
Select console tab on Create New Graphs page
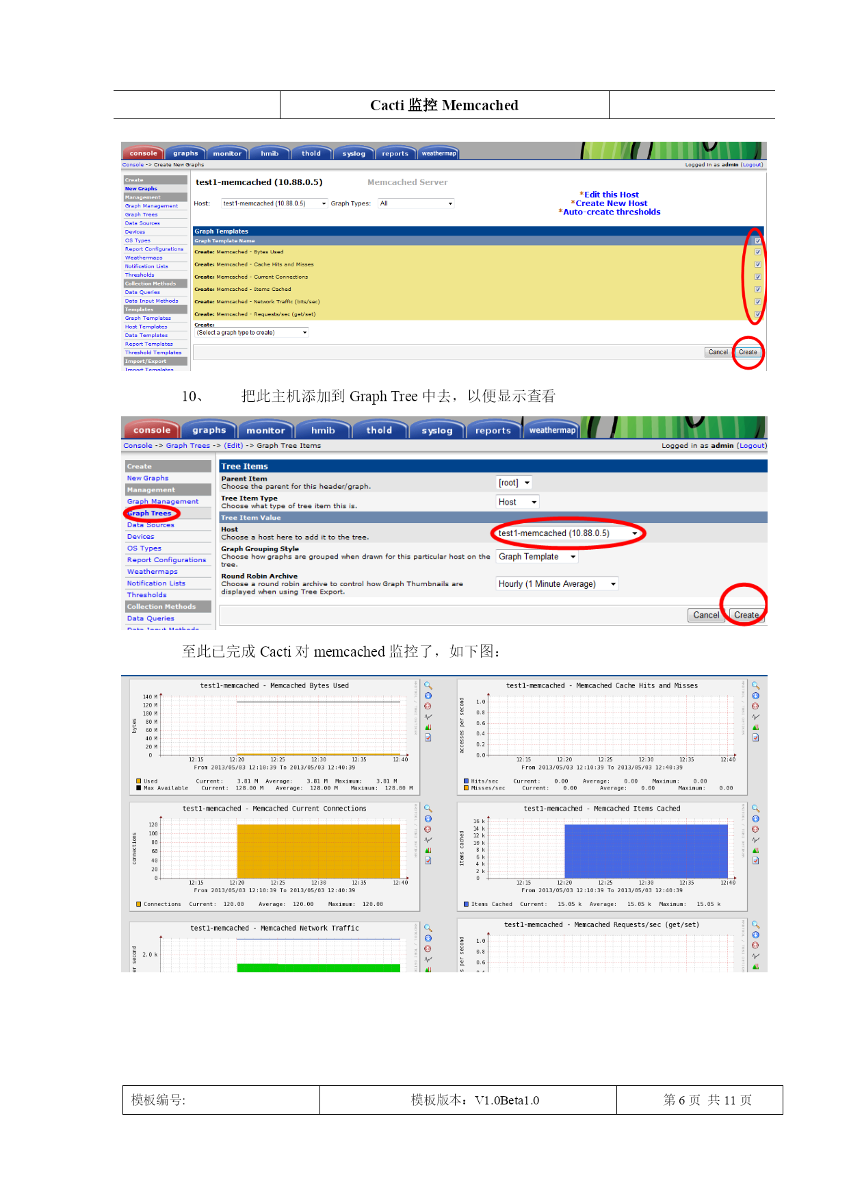point(144,153)
